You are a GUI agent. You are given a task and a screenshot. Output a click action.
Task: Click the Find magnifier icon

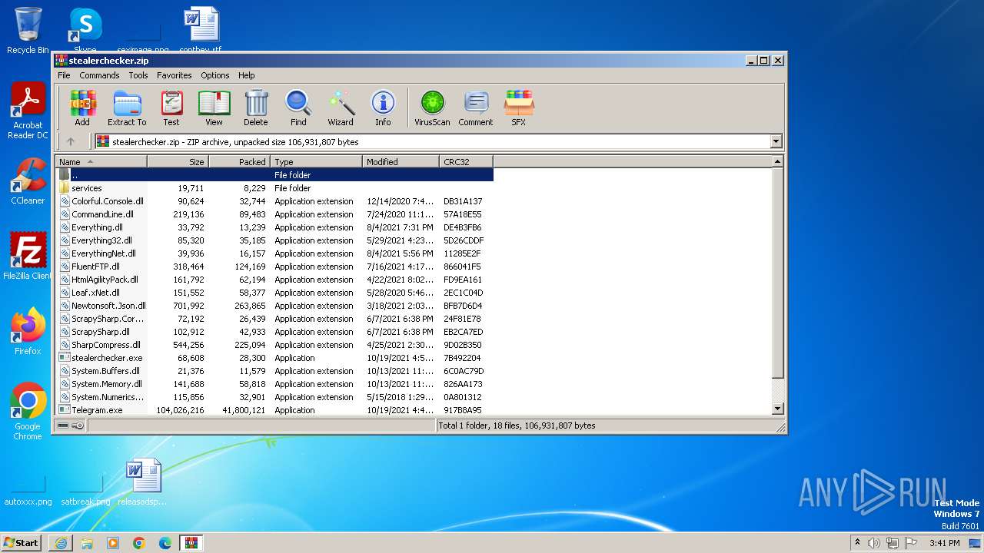[298, 108]
